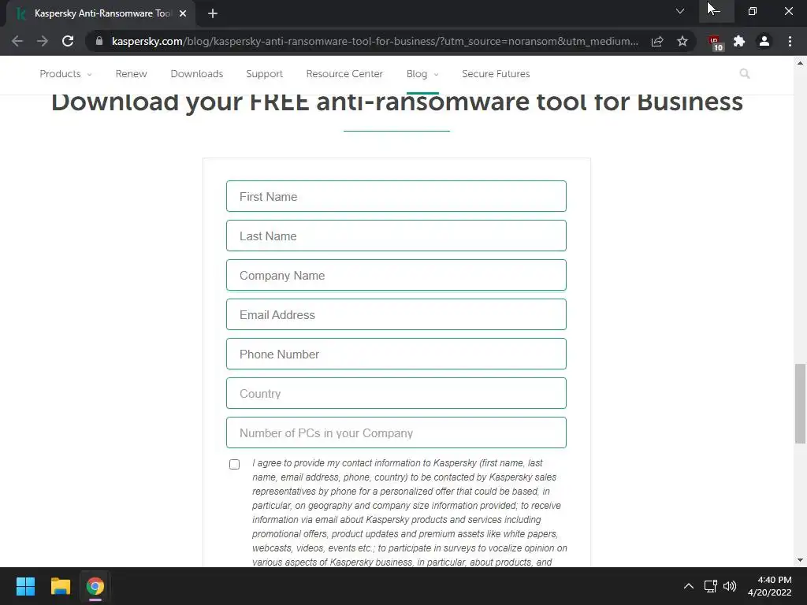
Task: Open Number of PCs in your Company
Action: (x=396, y=432)
